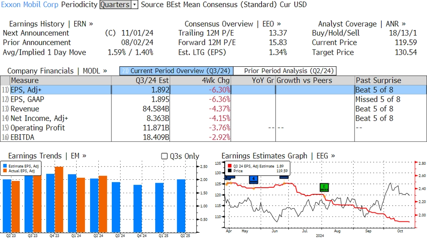The image size is (427, 239).
Task: Click the Missed 5 of 8 surprise cell
Action: 378,99
